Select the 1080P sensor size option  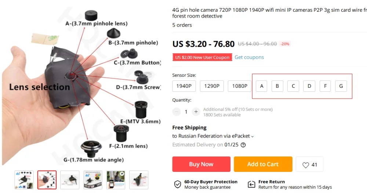239,86
